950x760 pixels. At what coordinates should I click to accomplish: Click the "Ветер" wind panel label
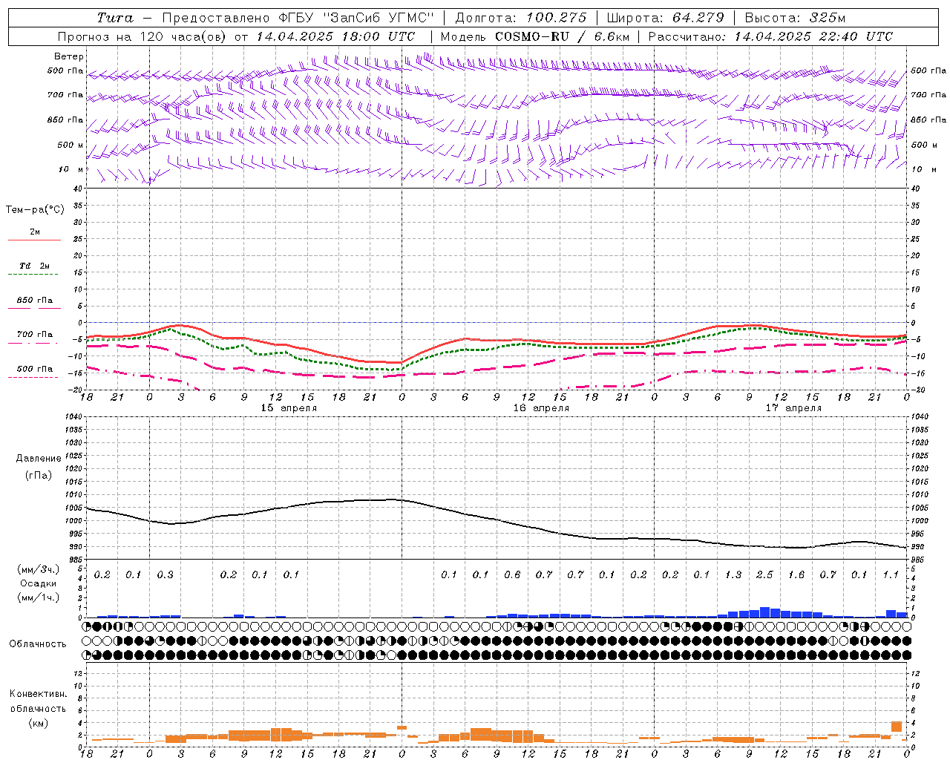click(x=69, y=56)
